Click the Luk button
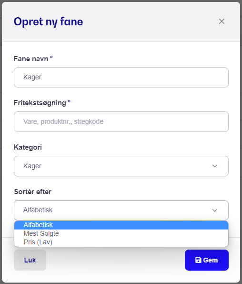The height and width of the screenshot is (284, 242). pyautogui.click(x=30, y=260)
